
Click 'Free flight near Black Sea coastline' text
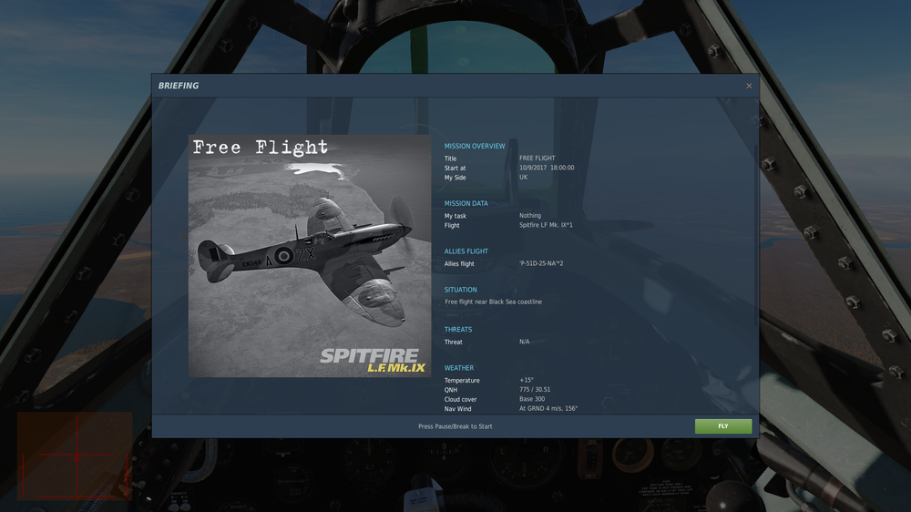(493, 302)
